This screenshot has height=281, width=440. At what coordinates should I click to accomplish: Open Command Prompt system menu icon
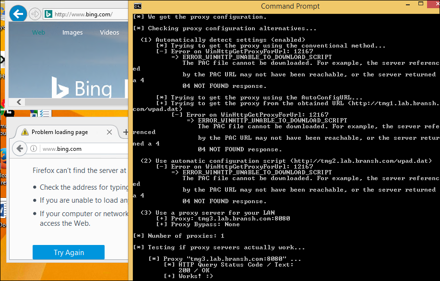point(138,6)
